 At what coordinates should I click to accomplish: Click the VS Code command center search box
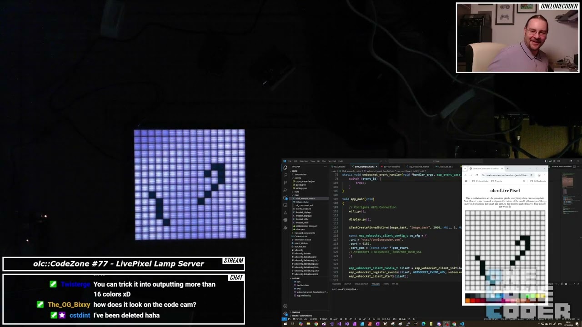pyautogui.click(x=436, y=161)
